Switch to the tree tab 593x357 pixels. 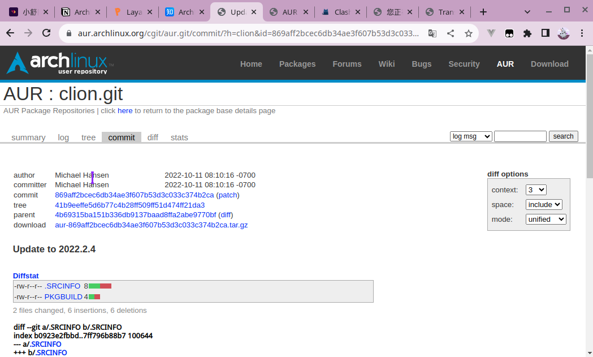click(x=88, y=137)
